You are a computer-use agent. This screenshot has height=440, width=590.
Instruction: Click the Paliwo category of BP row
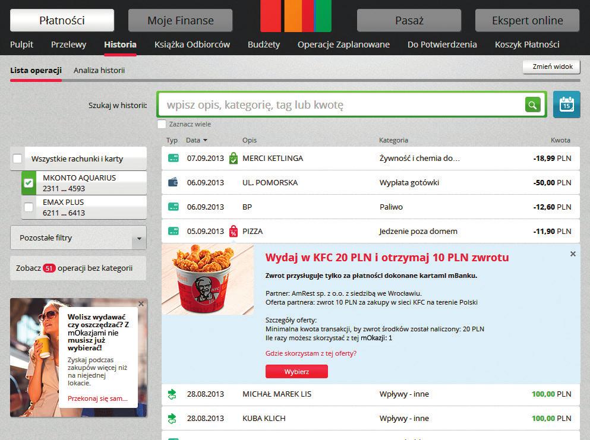tap(391, 207)
